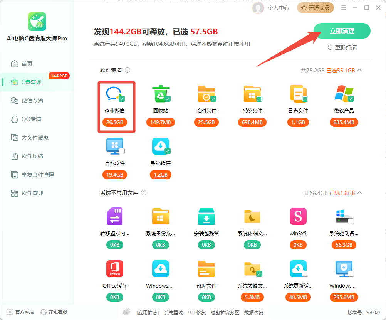Image resolution: width=386 pixels, height=320 pixels.
Task: Open 个人中心 via the avatar
Action: coord(271,8)
